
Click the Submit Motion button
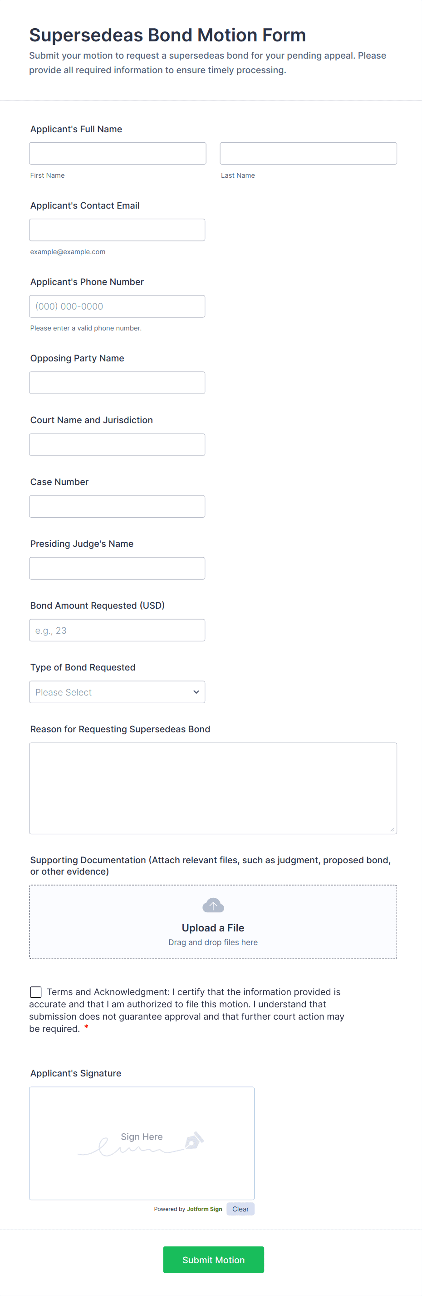[x=213, y=1259]
